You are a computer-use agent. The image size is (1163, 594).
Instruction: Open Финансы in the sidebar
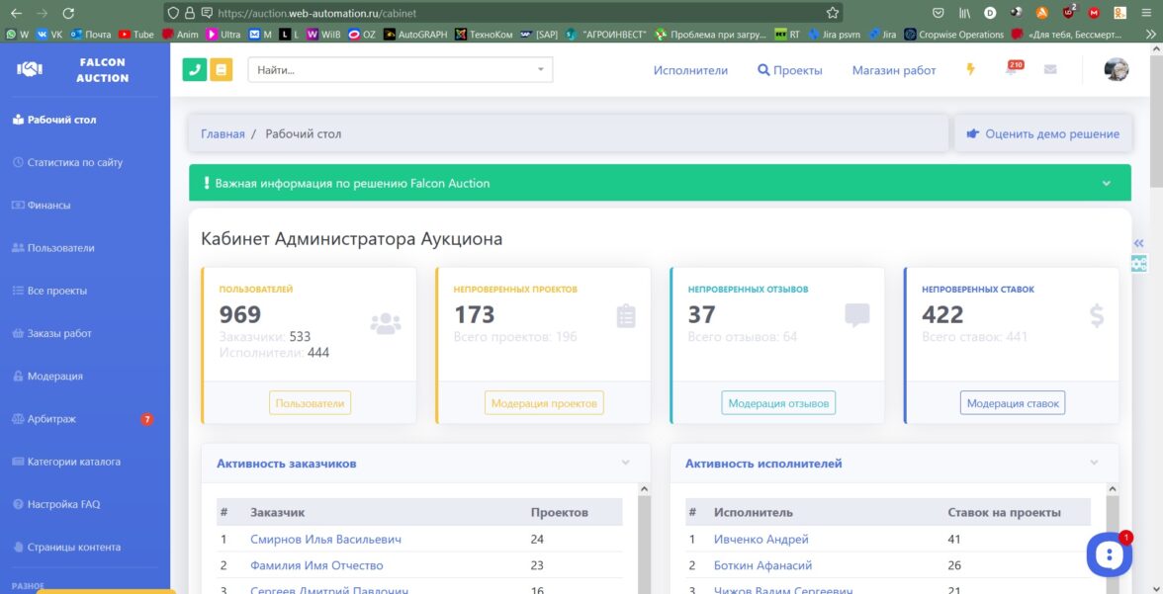tap(48, 206)
